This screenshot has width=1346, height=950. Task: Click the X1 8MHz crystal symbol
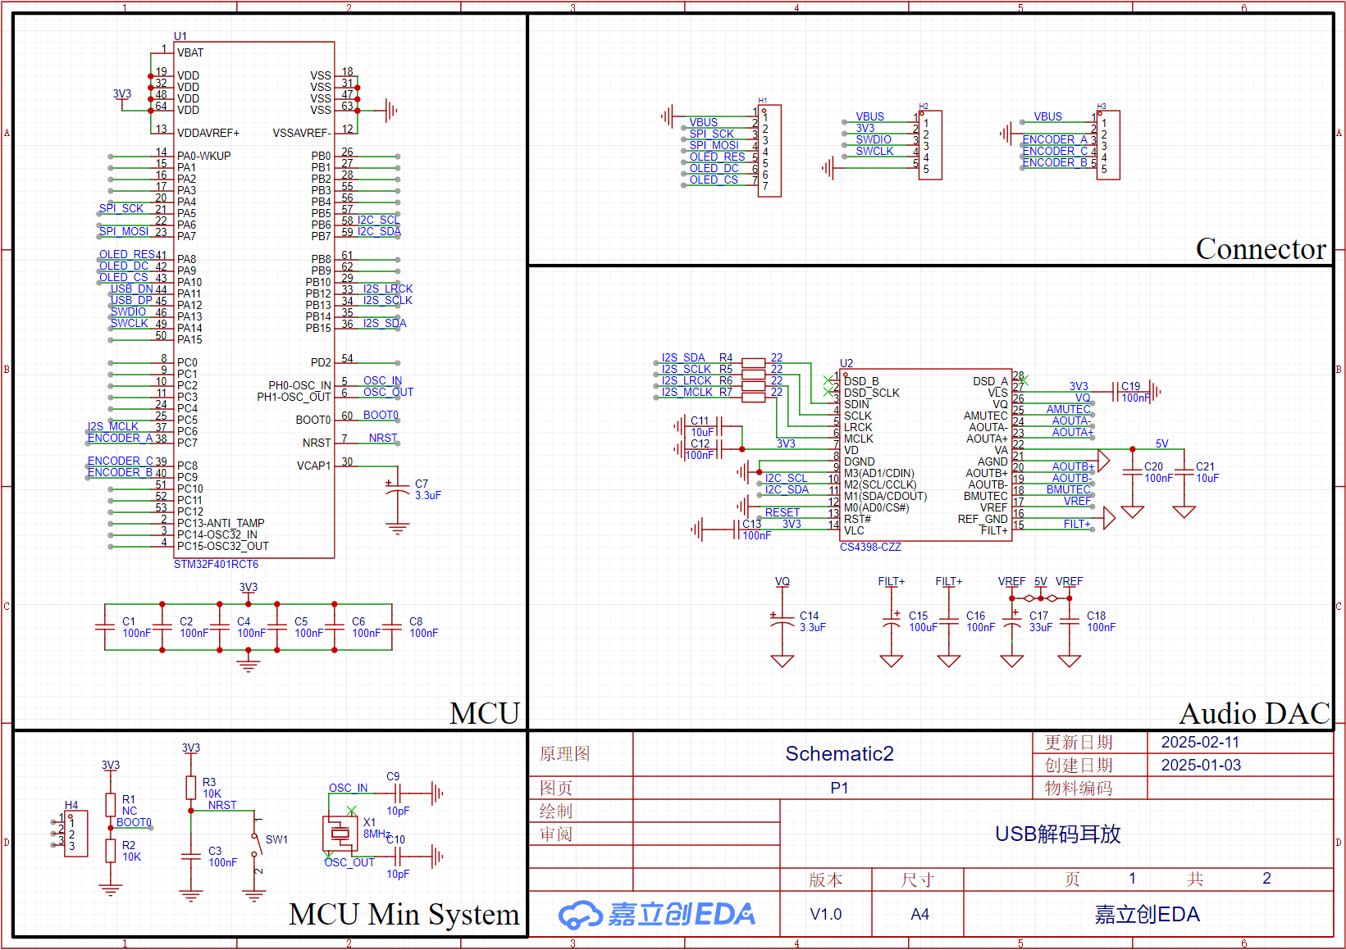[339, 834]
